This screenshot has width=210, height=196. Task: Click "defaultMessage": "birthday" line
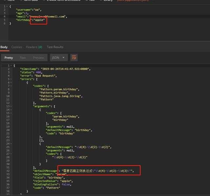(x=69, y=130)
